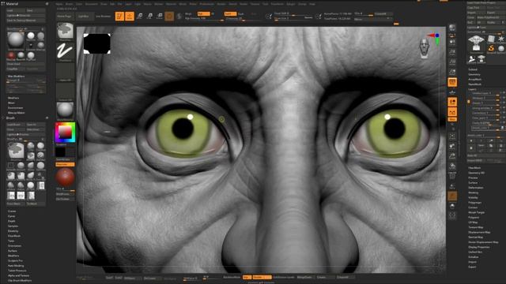
Task: Toggle the Zadd button
Action: (230, 14)
